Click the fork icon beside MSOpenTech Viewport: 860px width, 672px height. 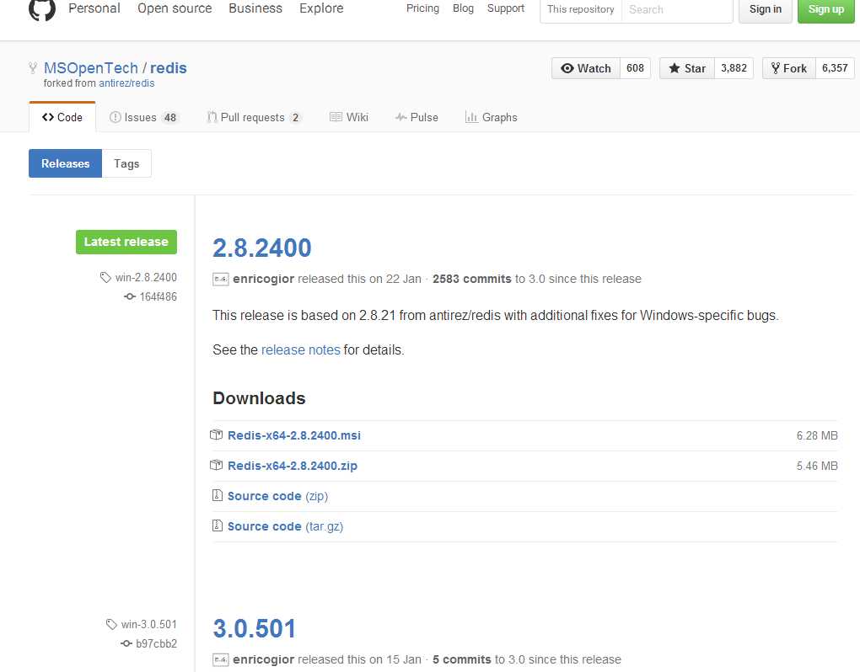coord(33,68)
